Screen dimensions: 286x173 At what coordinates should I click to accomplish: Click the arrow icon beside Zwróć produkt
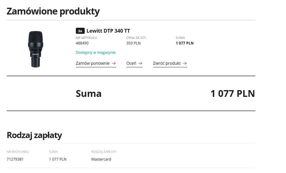point(185,63)
